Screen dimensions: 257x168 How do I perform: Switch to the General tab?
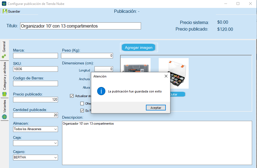point(4,50)
